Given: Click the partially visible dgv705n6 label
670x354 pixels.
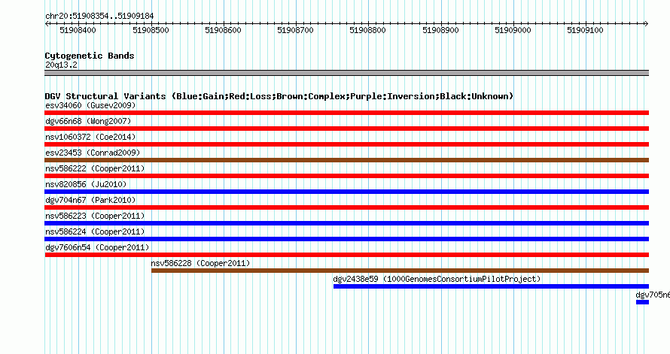Looking at the screenshot, I should coord(653,295).
